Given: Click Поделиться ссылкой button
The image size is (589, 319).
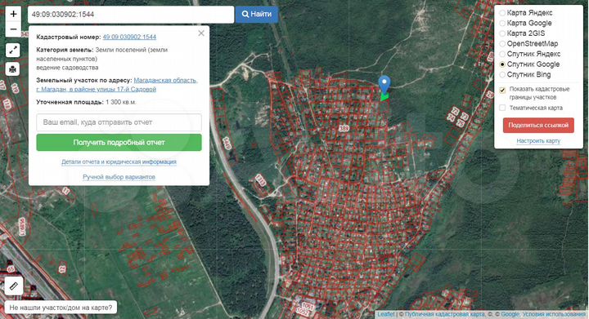Looking at the screenshot, I should [538, 126].
